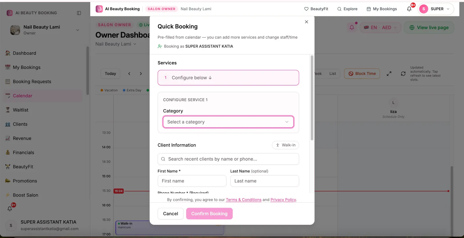
Task: Click the Nail Beauty Lami salon thumbnail
Action: [15, 30]
